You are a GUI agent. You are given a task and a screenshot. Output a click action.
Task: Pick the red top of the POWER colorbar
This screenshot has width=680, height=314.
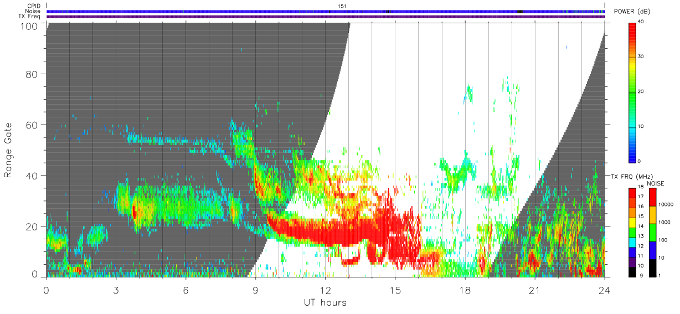point(632,27)
